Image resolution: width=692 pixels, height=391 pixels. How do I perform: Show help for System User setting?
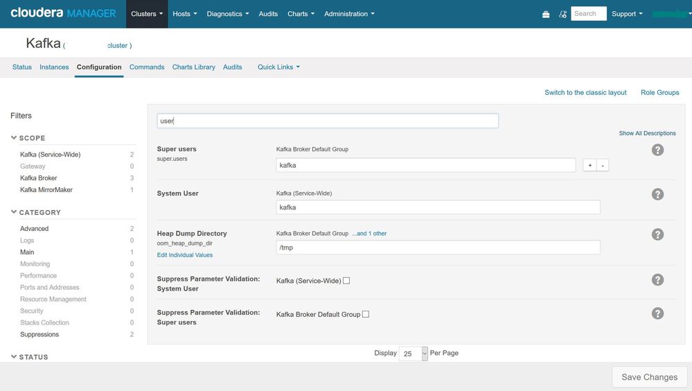pos(657,194)
